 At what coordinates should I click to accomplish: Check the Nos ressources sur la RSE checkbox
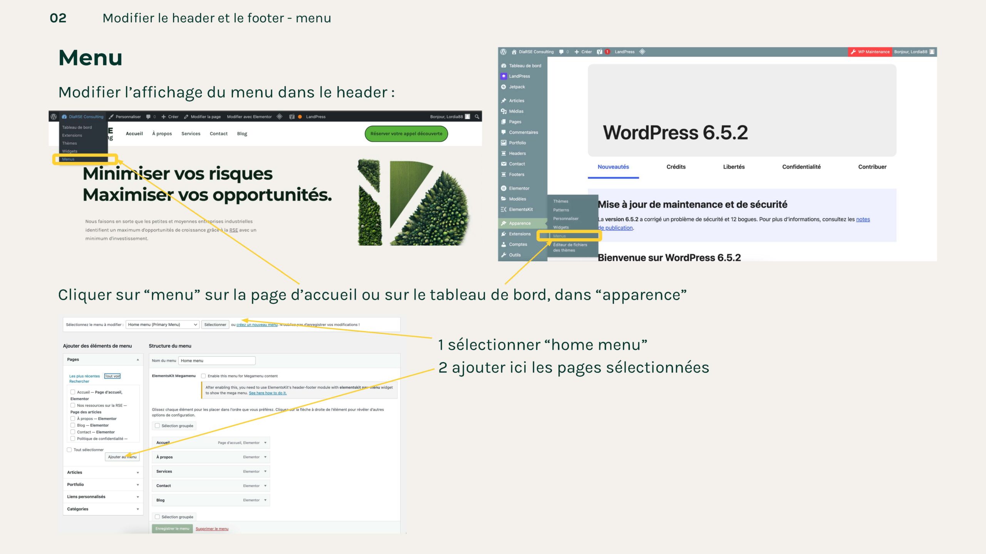pos(73,405)
